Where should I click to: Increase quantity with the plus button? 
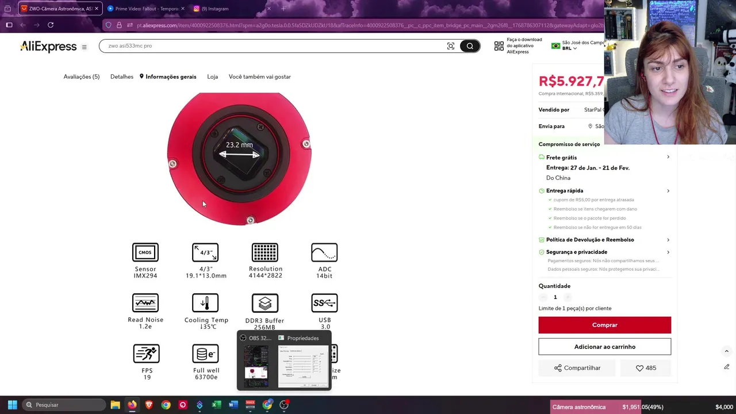(568, 297)
